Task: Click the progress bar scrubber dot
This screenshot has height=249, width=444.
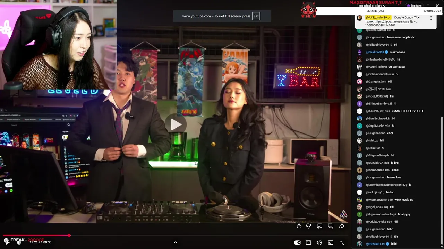Action: click(x=69, y=236)
